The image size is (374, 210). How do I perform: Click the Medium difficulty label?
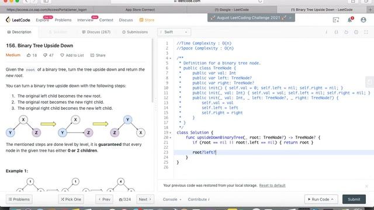click(x=13, y=55)
